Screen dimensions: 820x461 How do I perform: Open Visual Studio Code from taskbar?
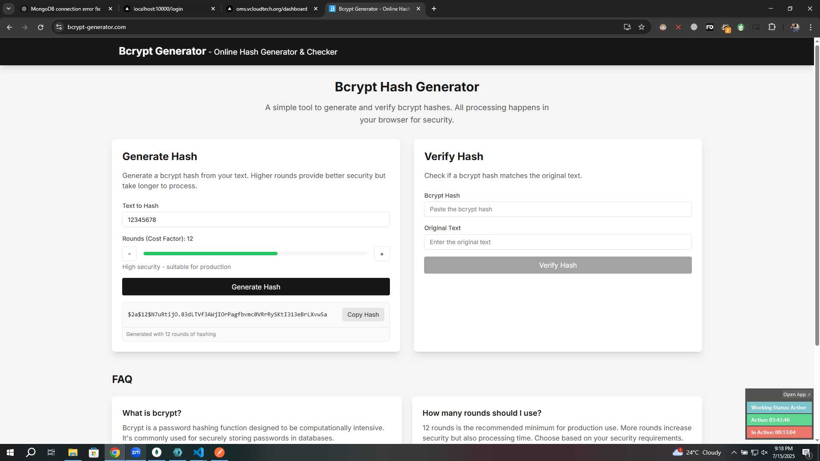coord(199,452)
